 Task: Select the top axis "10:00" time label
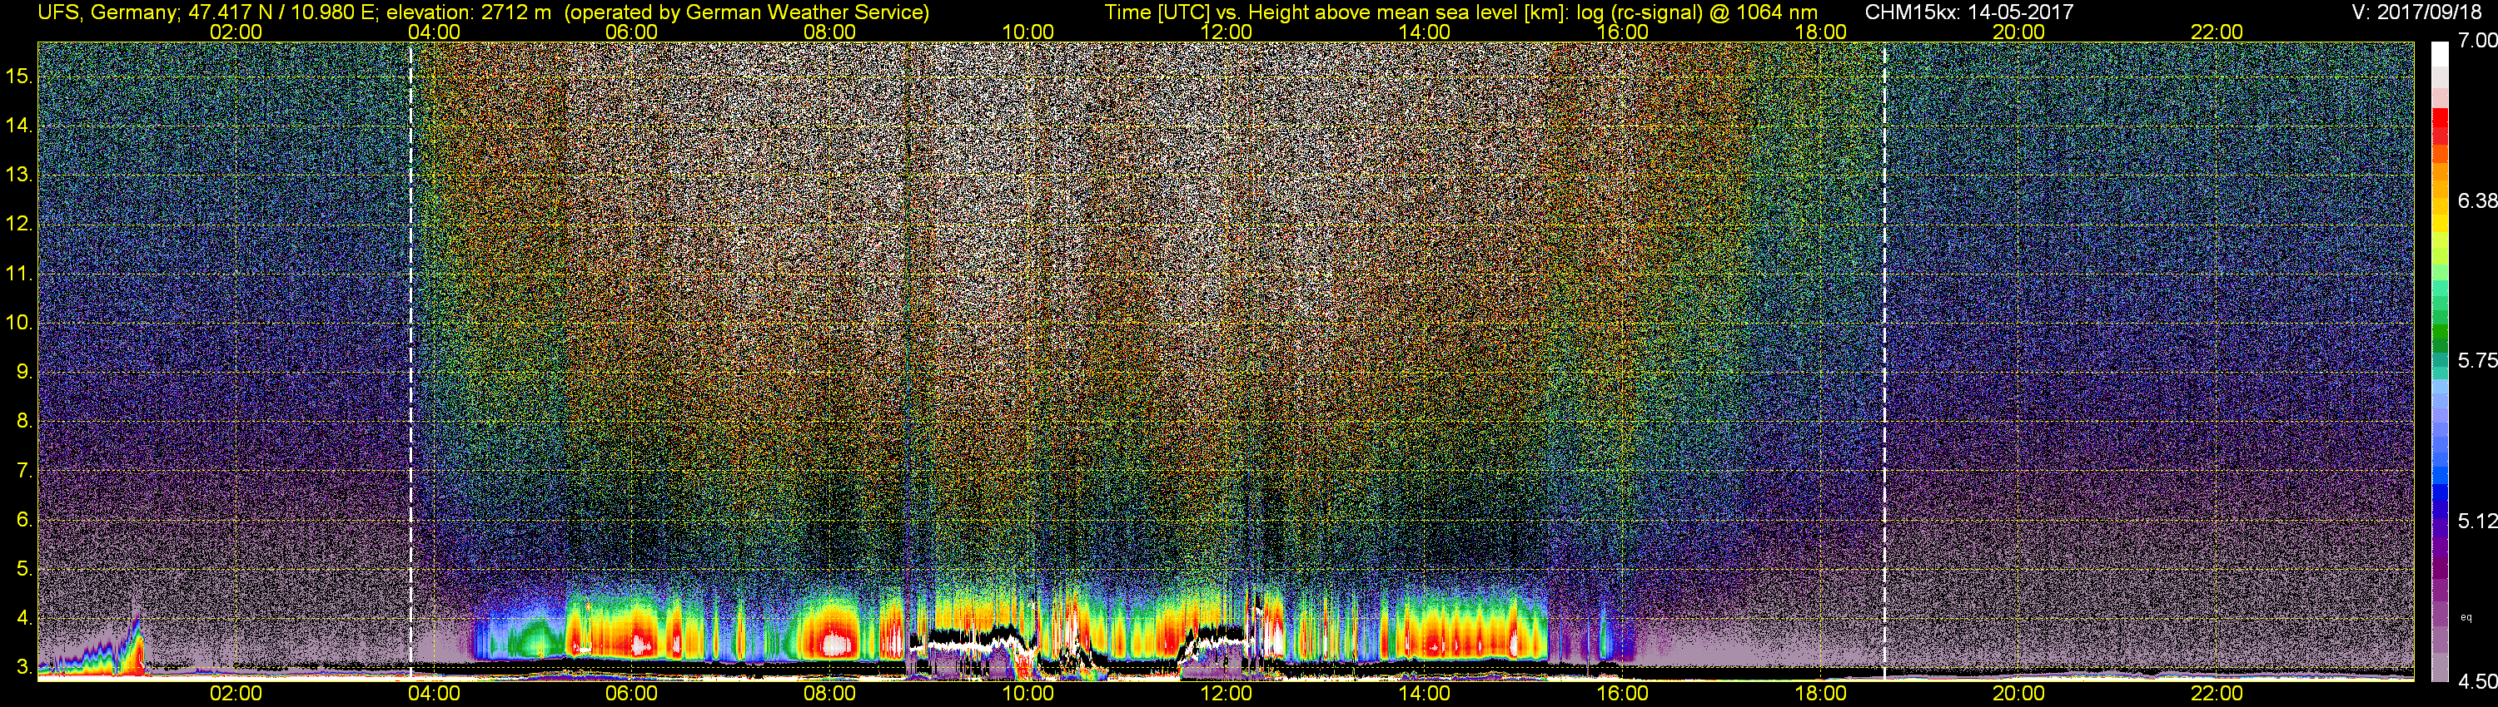1028,32
